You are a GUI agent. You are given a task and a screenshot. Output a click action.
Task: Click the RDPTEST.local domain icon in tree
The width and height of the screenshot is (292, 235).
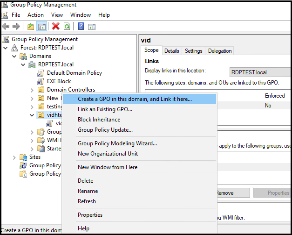32,64
